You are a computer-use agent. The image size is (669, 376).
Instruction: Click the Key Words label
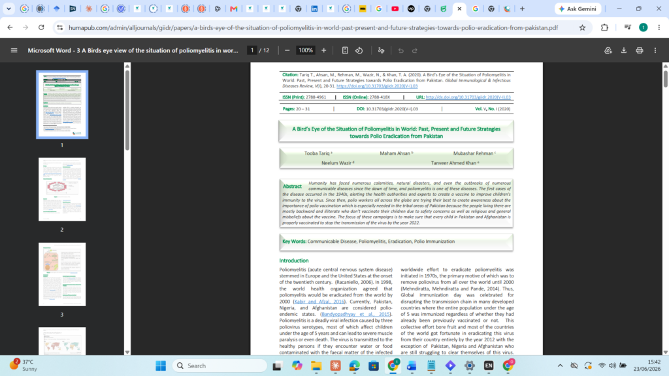295,242
